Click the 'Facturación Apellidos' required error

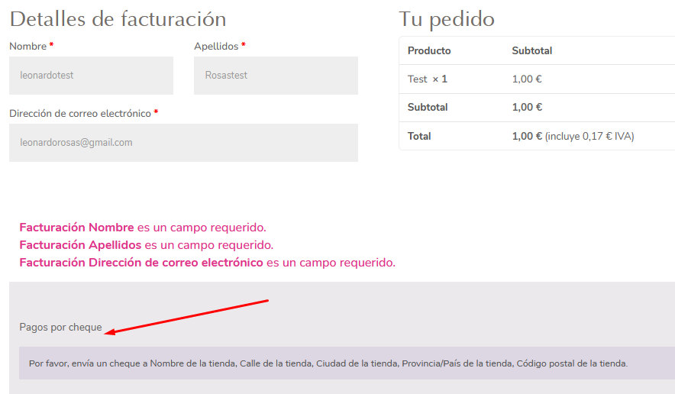pyautogui.click(x=147, y=245)
